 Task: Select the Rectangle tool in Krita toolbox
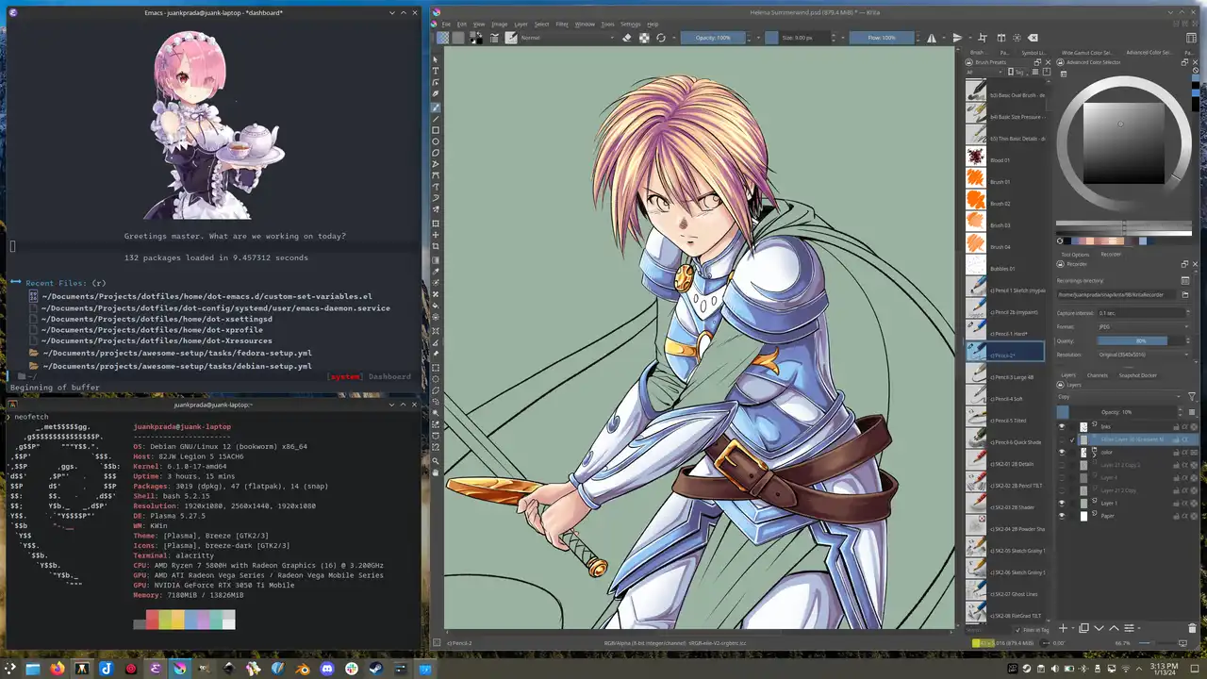point(436,130)
